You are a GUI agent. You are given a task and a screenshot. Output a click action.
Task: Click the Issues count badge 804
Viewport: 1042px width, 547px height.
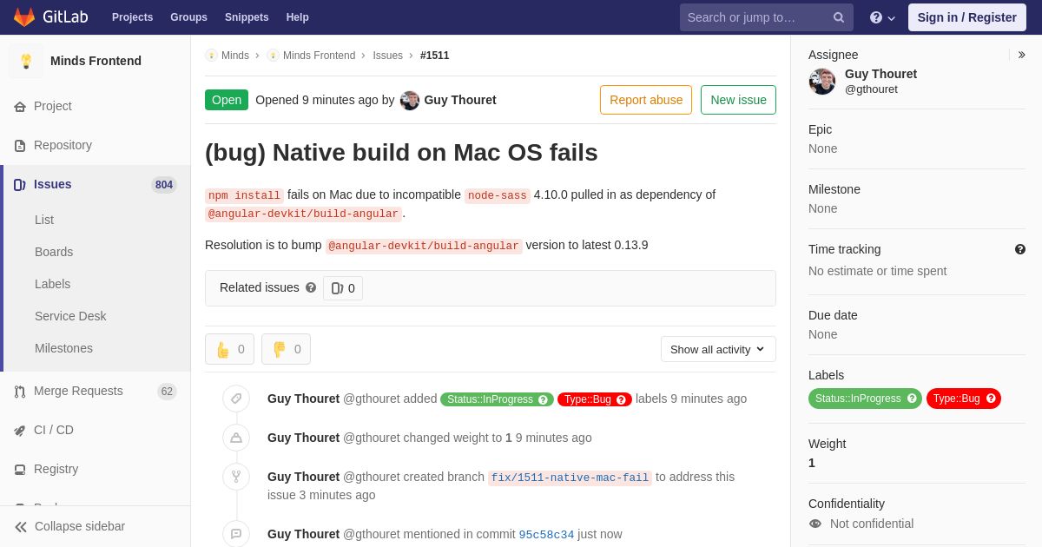pyautogui.click(x=164, y=184)
